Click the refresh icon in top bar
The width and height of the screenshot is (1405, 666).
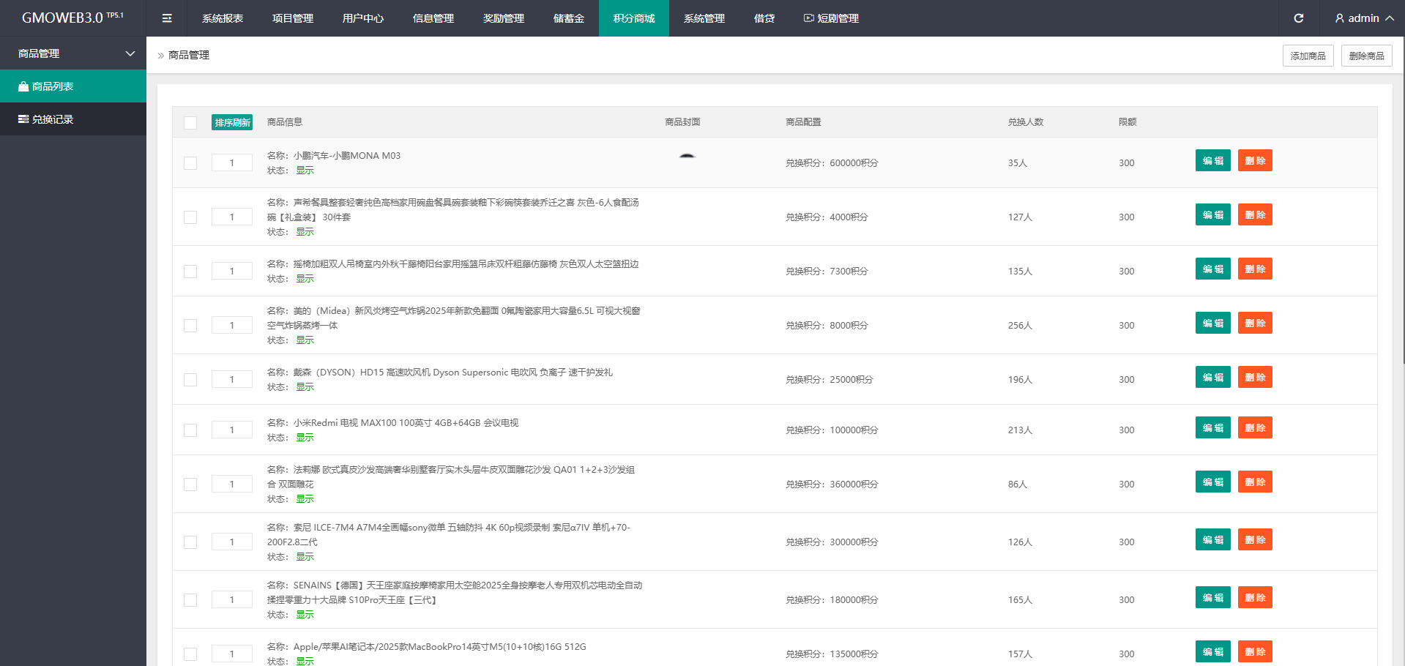[1298, 18]
